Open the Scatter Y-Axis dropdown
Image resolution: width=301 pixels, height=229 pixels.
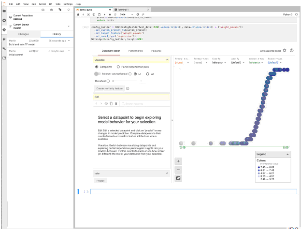coord(275,63)
